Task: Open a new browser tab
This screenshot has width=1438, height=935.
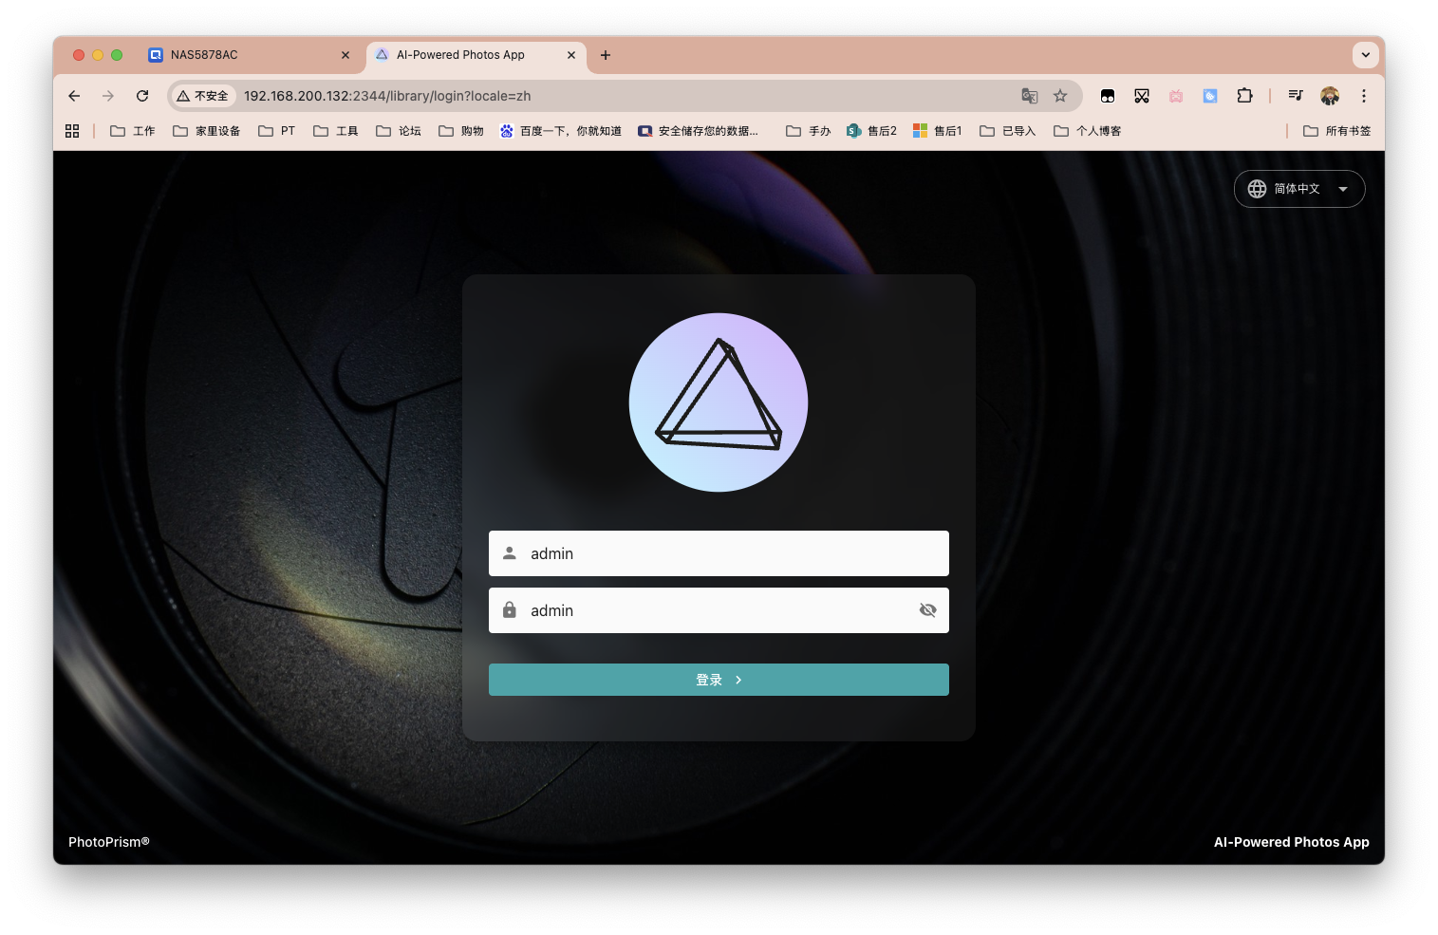Action: 606,55
